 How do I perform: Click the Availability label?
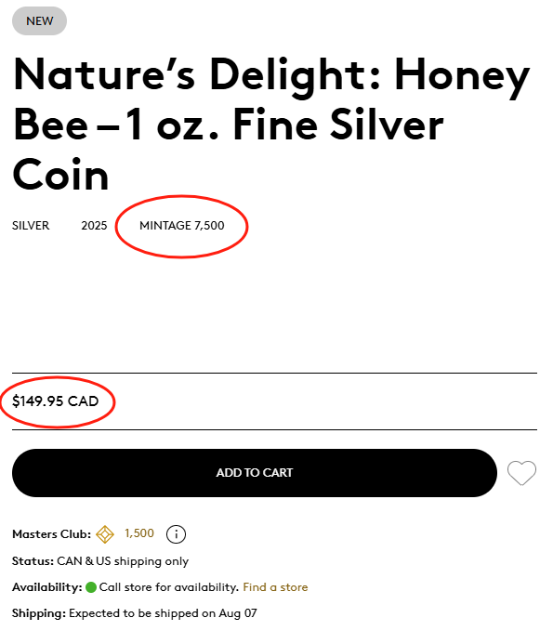point(47,587)
